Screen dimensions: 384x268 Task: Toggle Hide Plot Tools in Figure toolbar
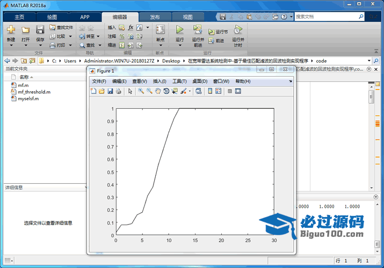[x=230, y=91]
